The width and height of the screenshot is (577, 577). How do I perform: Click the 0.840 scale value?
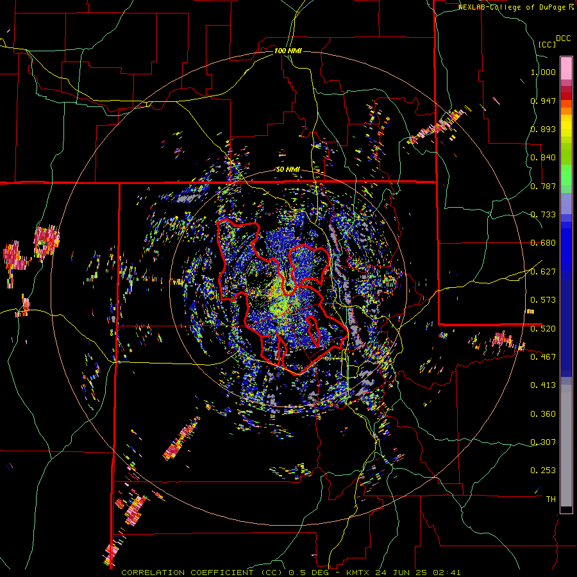(543, 158)
